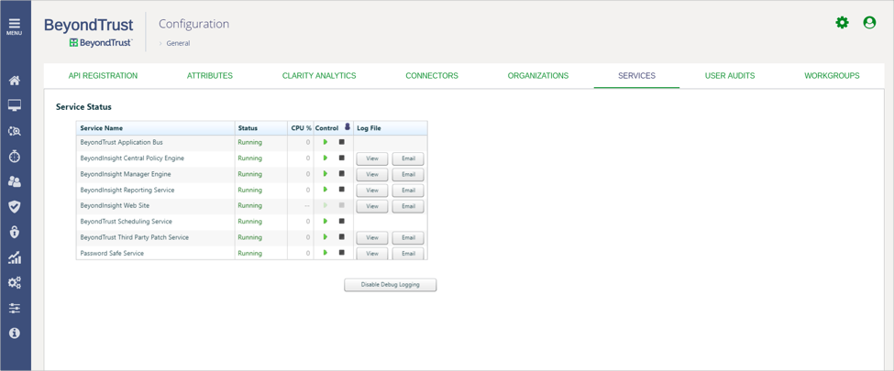Open the User Audits tab
This screenshot has height=371, width=894.
(x=729, y=76)
